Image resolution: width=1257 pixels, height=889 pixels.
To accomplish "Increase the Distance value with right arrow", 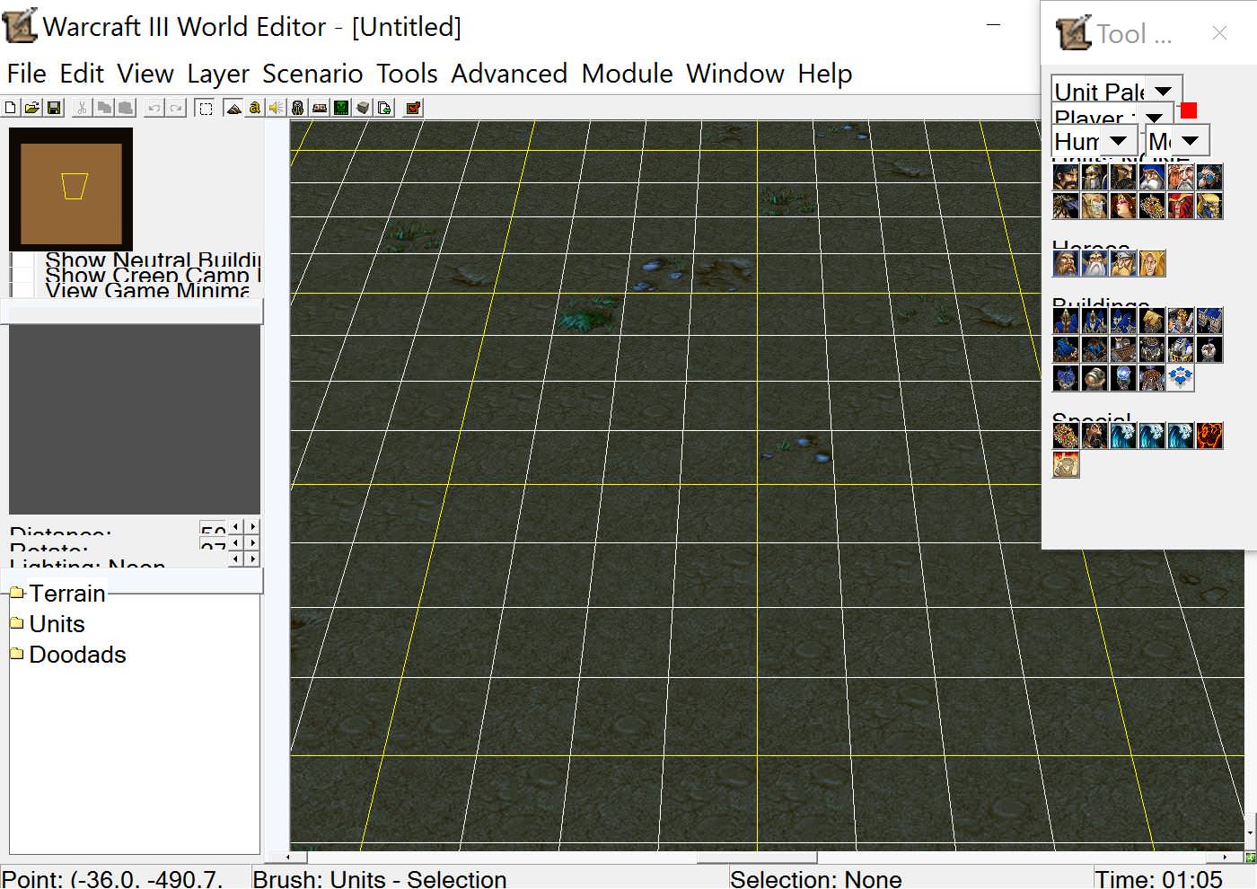I will point(253,527).
